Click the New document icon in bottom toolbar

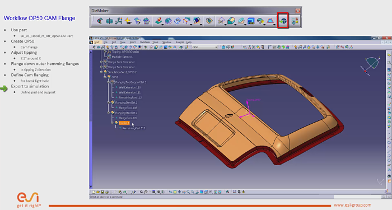[94, 192]
